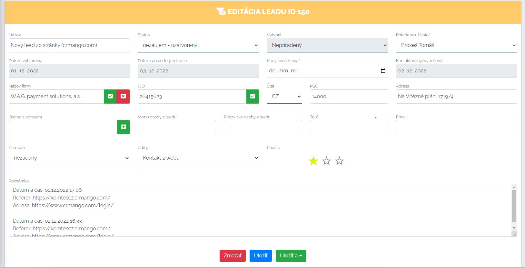Click the PSČ field
Viewport: 525px width, 268px height.
349,97
